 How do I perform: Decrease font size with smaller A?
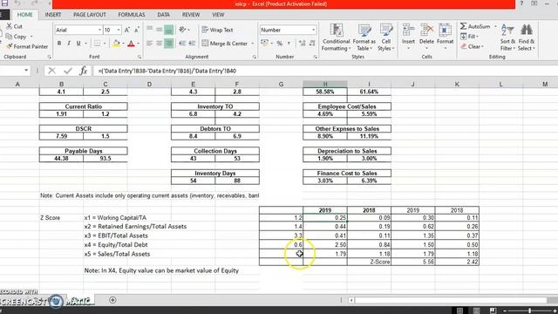[x=137, y=30]
